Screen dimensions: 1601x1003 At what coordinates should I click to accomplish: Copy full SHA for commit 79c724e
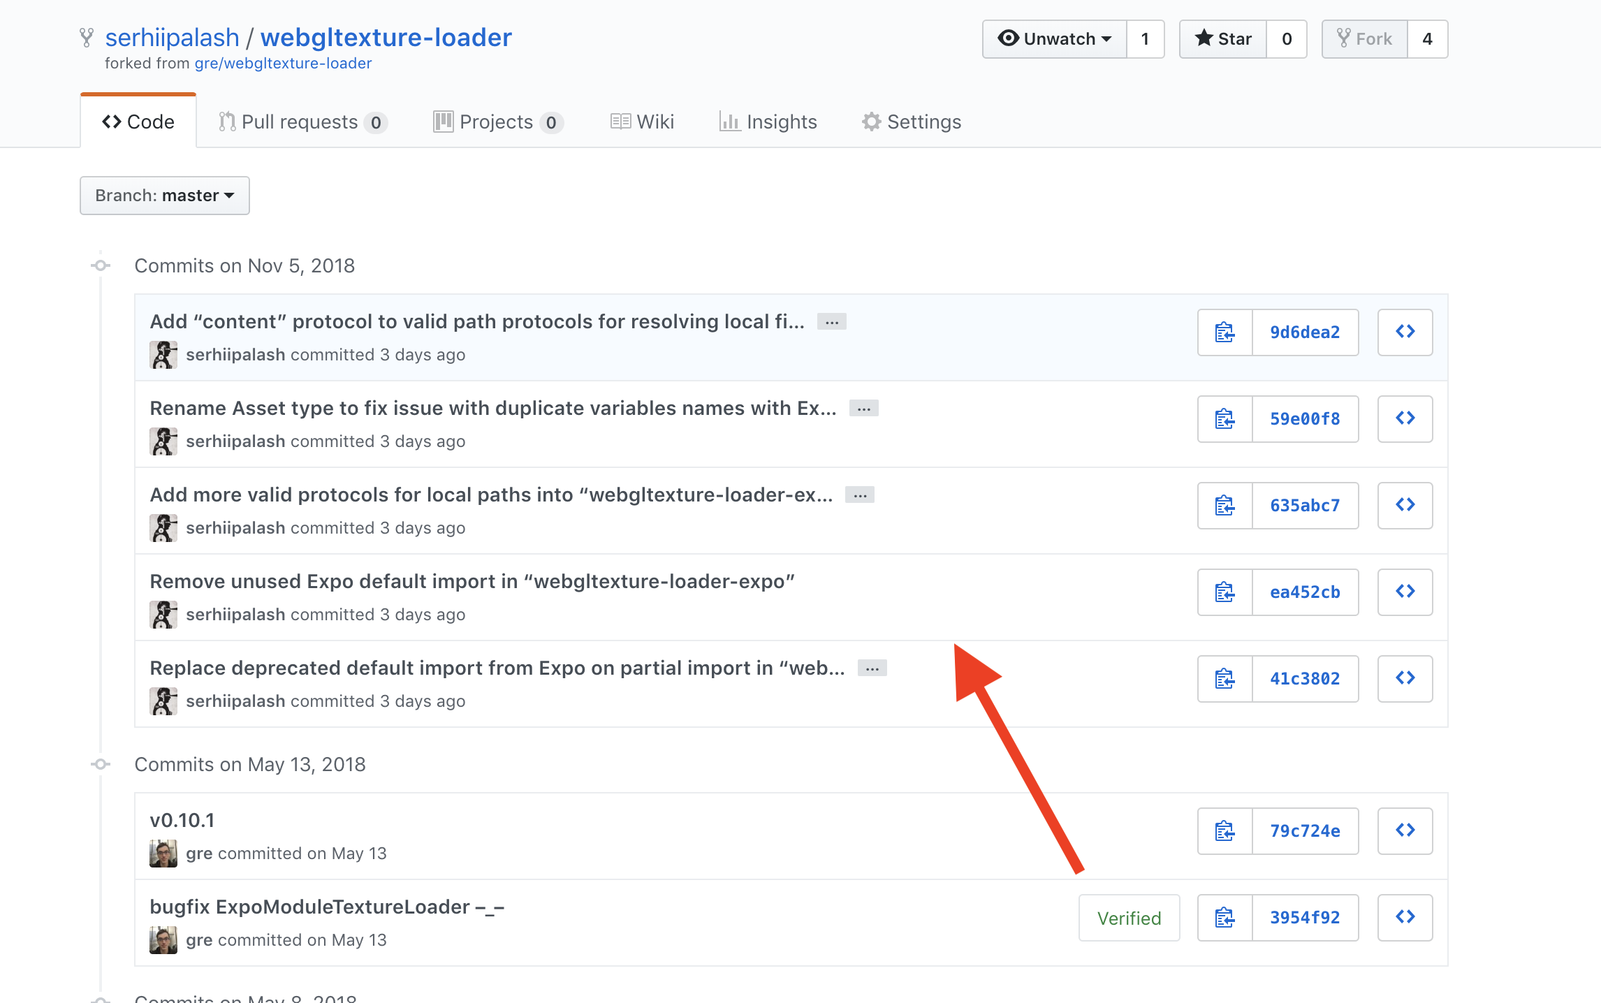pos(1225,831)
